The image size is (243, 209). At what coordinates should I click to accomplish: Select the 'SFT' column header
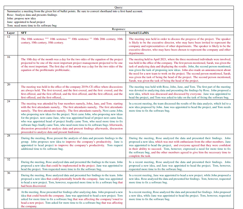click(x=24, y=33)
